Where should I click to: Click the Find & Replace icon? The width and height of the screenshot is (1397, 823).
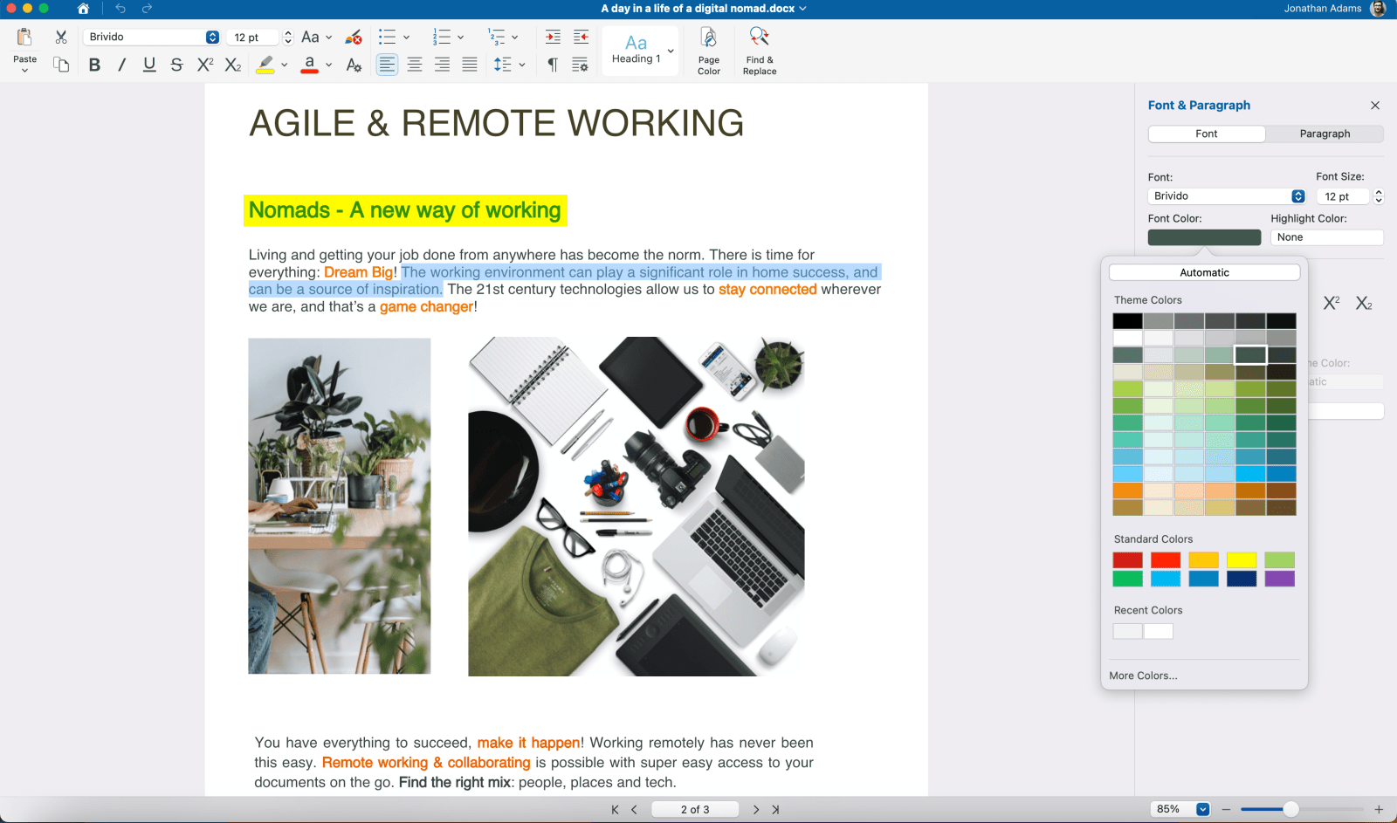pos(759,37)
